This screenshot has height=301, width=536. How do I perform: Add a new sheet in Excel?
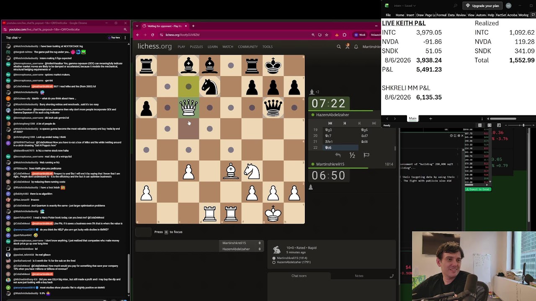(x=430, y=119)
